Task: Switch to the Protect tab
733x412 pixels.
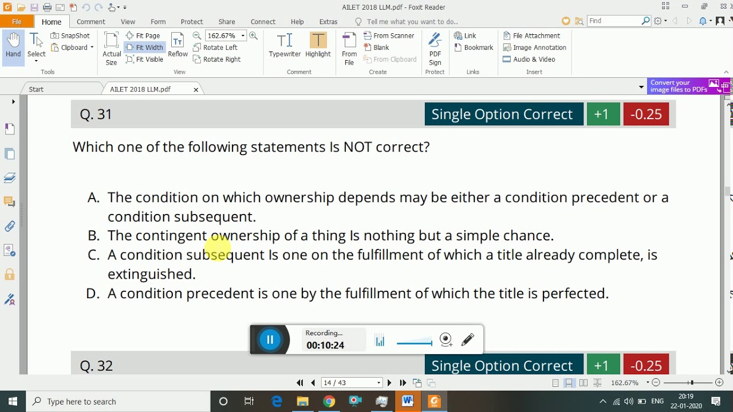Action: point(192,22)
